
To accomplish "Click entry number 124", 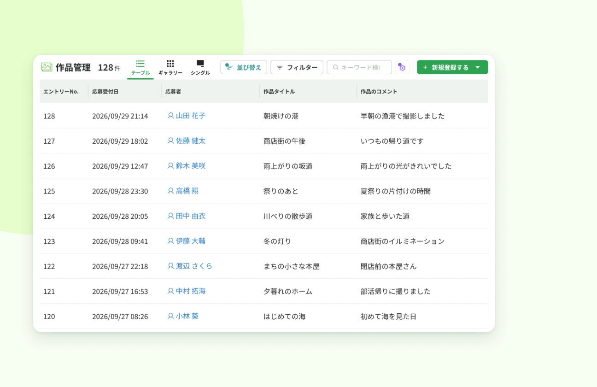I will click(49, 216).
